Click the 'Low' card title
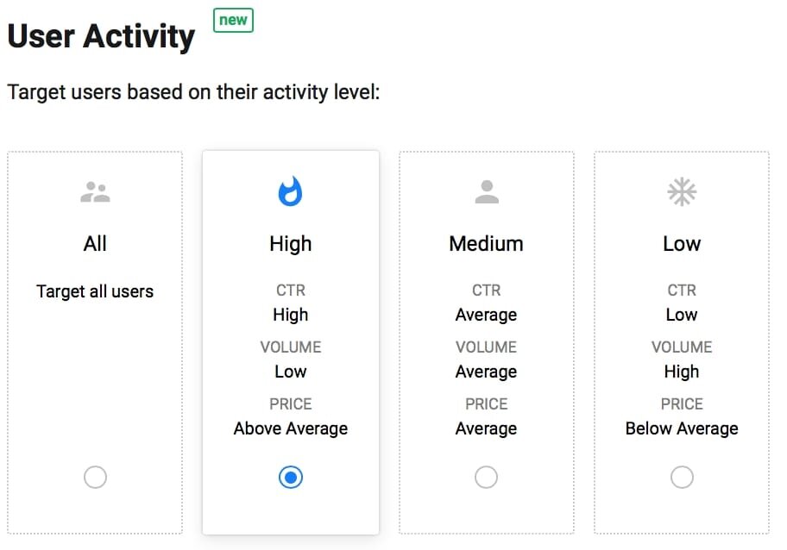This screenshot has width=787, height=550. coord(682,244)
